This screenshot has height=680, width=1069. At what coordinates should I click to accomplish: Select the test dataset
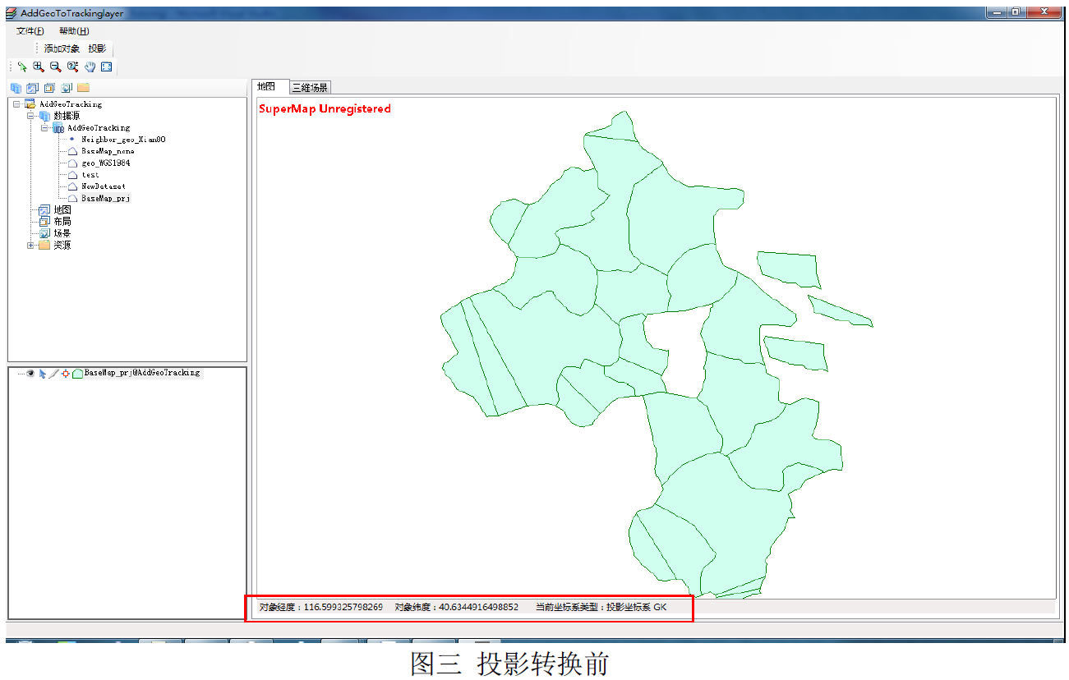[90, 175]
